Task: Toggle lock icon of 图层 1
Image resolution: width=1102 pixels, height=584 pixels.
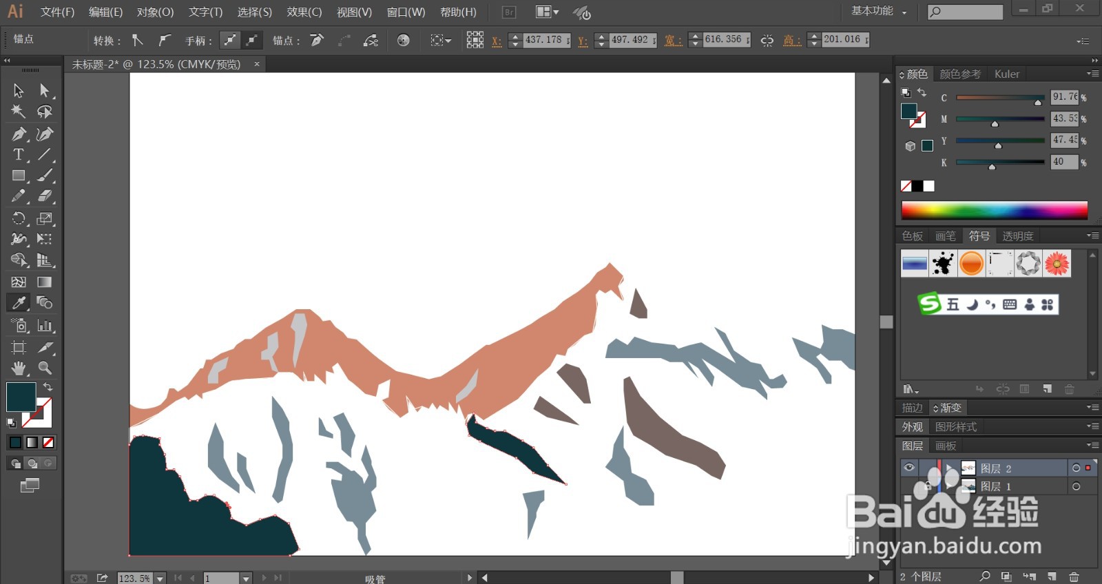Action: point(927,486)
